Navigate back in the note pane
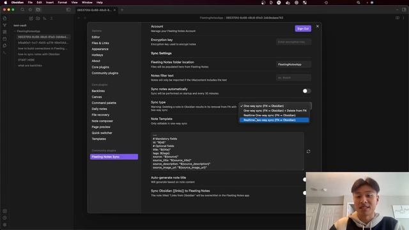 [x=79, y=18]
